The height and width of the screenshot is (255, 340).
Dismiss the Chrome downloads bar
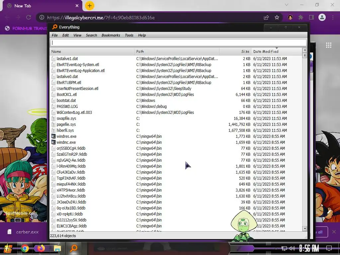click(334, 232)
